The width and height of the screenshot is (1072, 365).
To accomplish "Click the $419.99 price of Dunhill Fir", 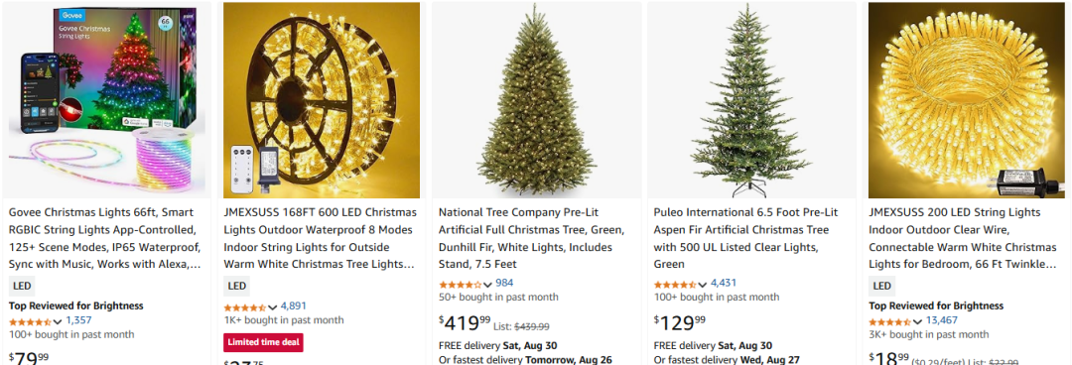I will click(465, 321).
